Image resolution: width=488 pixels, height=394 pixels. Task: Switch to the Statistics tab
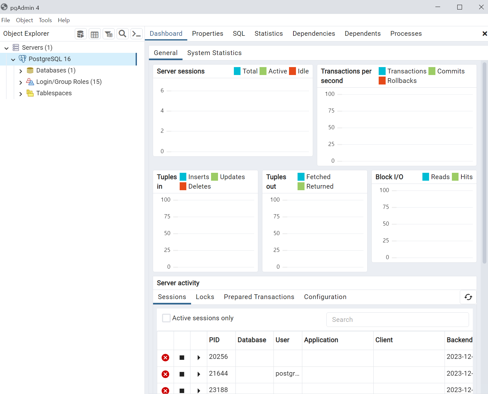point(269,34)
